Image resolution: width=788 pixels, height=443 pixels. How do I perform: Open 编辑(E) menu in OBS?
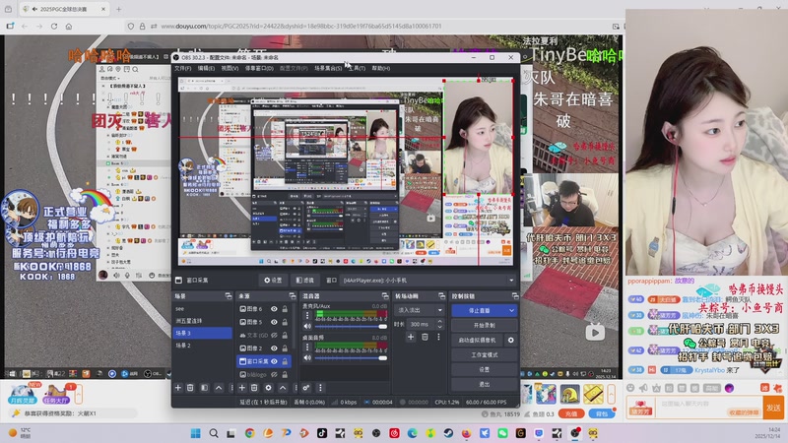pyautogui.click(x=206, y=68)
